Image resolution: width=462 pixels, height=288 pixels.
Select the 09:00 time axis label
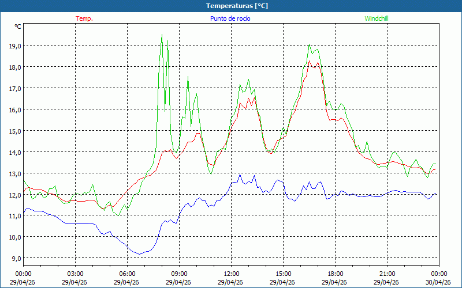(179, 274)
